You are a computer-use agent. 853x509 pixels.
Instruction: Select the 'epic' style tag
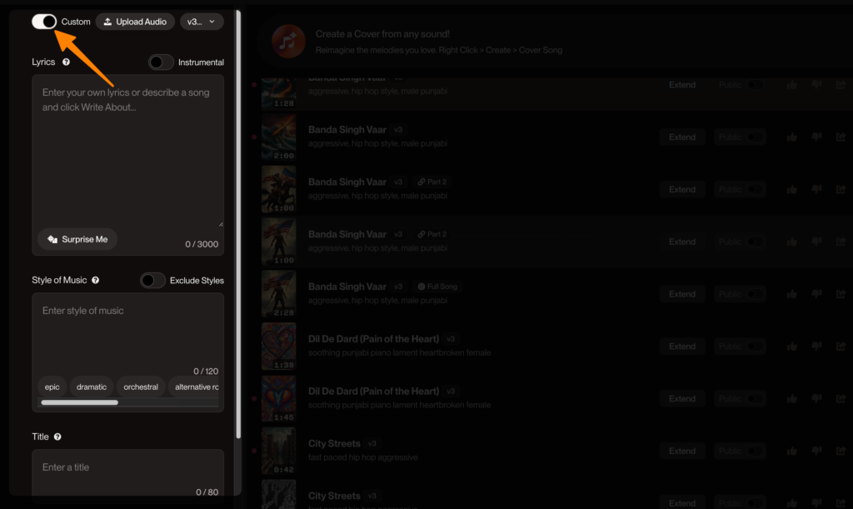click(x=52, y=387)
